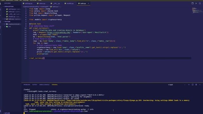This screenshot has height=114, width=203.
Task: Run the Python file with the play icon
Action: pyautogui.click(x=196, y=3)
